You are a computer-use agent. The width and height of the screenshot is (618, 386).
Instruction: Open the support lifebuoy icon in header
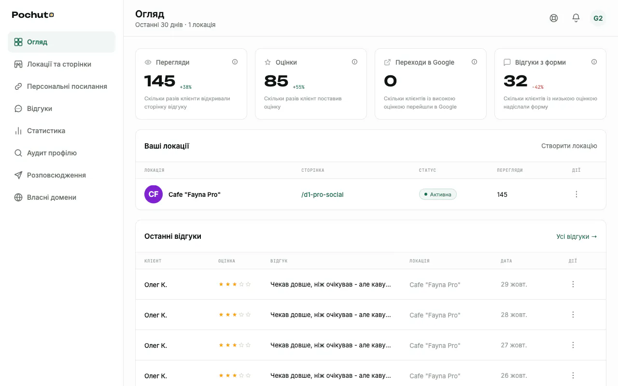point(554,18)
